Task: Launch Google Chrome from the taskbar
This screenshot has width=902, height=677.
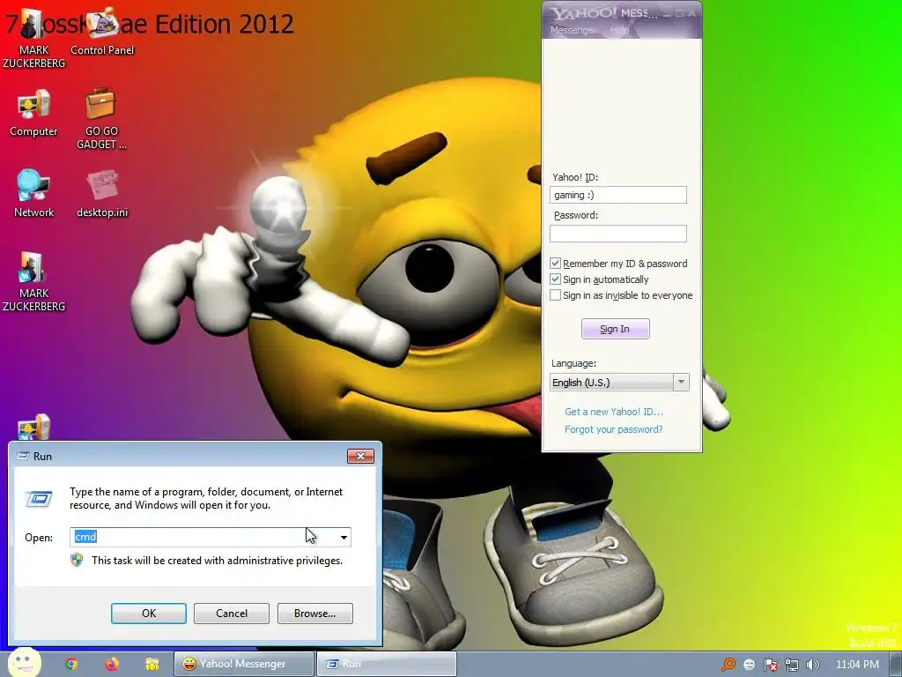Action: click(71, 664)
